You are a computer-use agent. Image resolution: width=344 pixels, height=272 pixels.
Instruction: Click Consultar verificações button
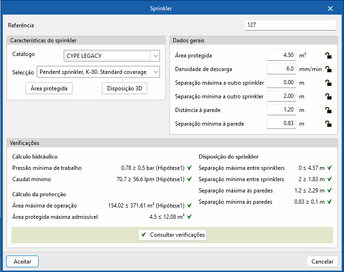pos(172,235)
